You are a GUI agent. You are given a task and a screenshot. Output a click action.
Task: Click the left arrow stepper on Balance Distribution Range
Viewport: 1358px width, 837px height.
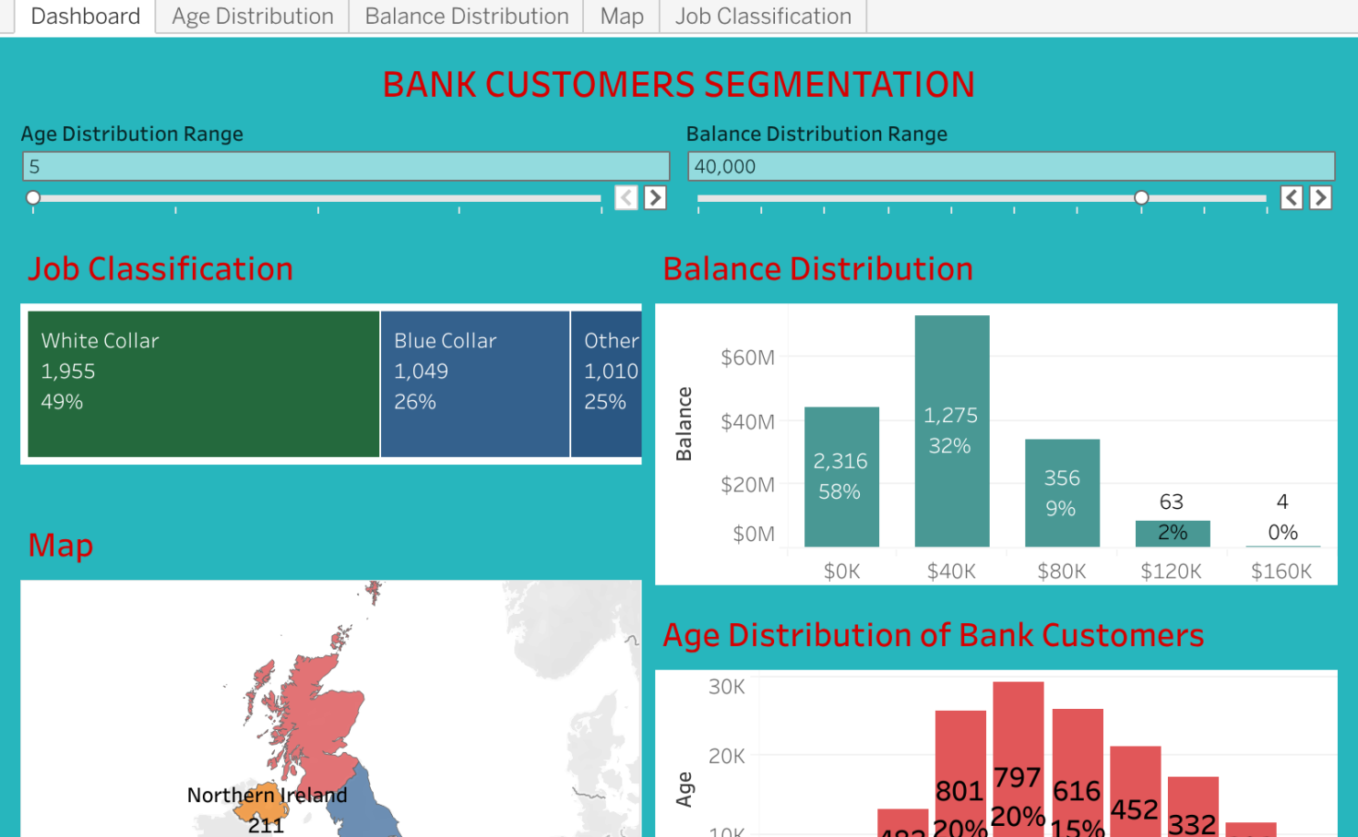(1291, 197)
